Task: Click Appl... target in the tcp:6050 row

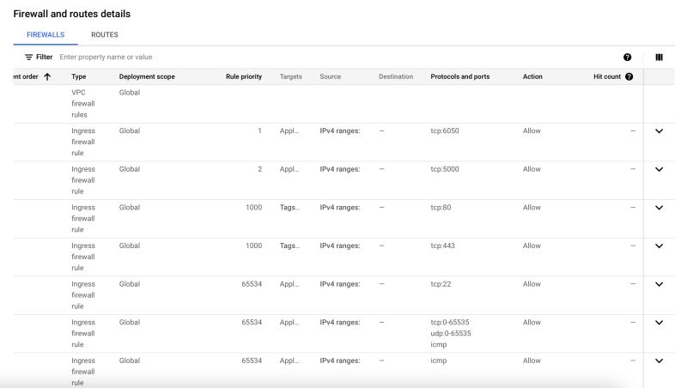Action: (289, 131)
